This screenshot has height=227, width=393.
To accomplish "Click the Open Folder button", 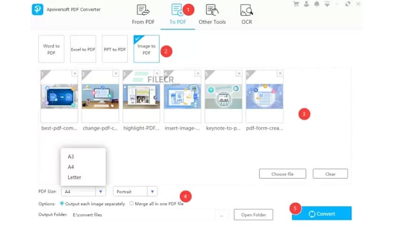I will pos(253,215).
